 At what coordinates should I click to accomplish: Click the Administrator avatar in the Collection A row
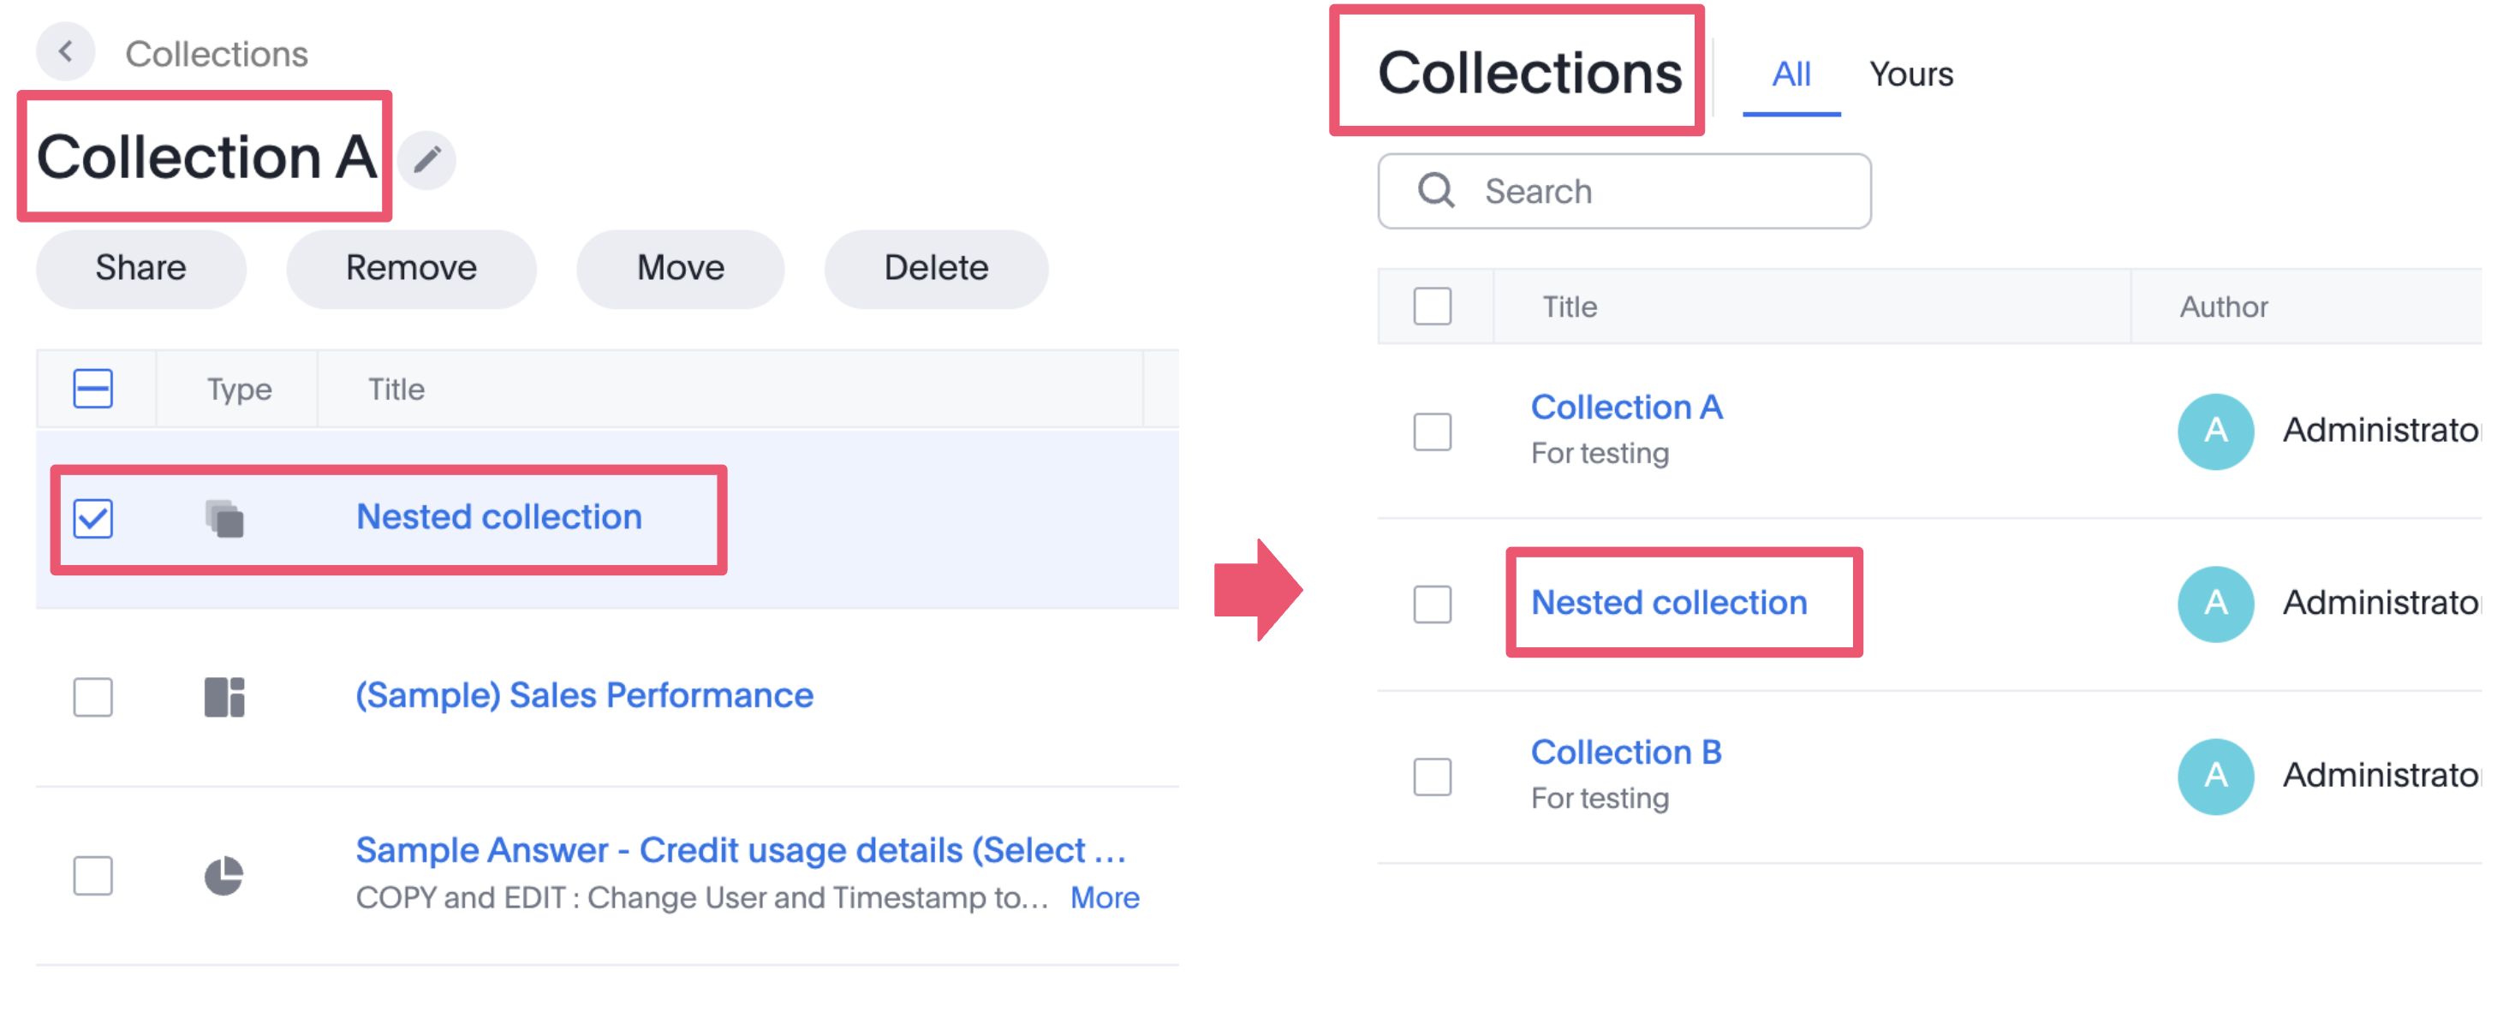point(2216,432)
